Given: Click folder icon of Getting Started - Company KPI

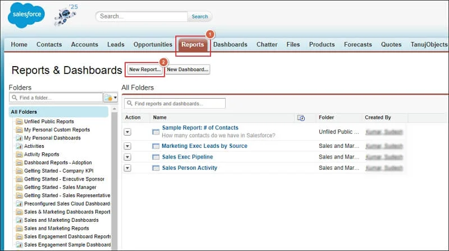Looking at the screenshot, I should tap(19, 171).
